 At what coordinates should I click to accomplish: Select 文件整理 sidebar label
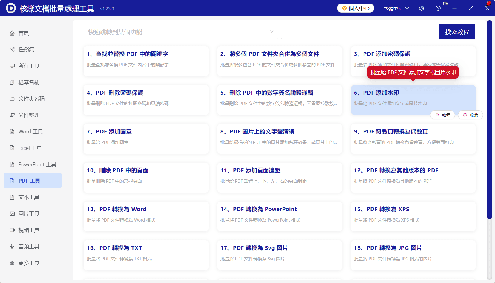tap(29, 115)
